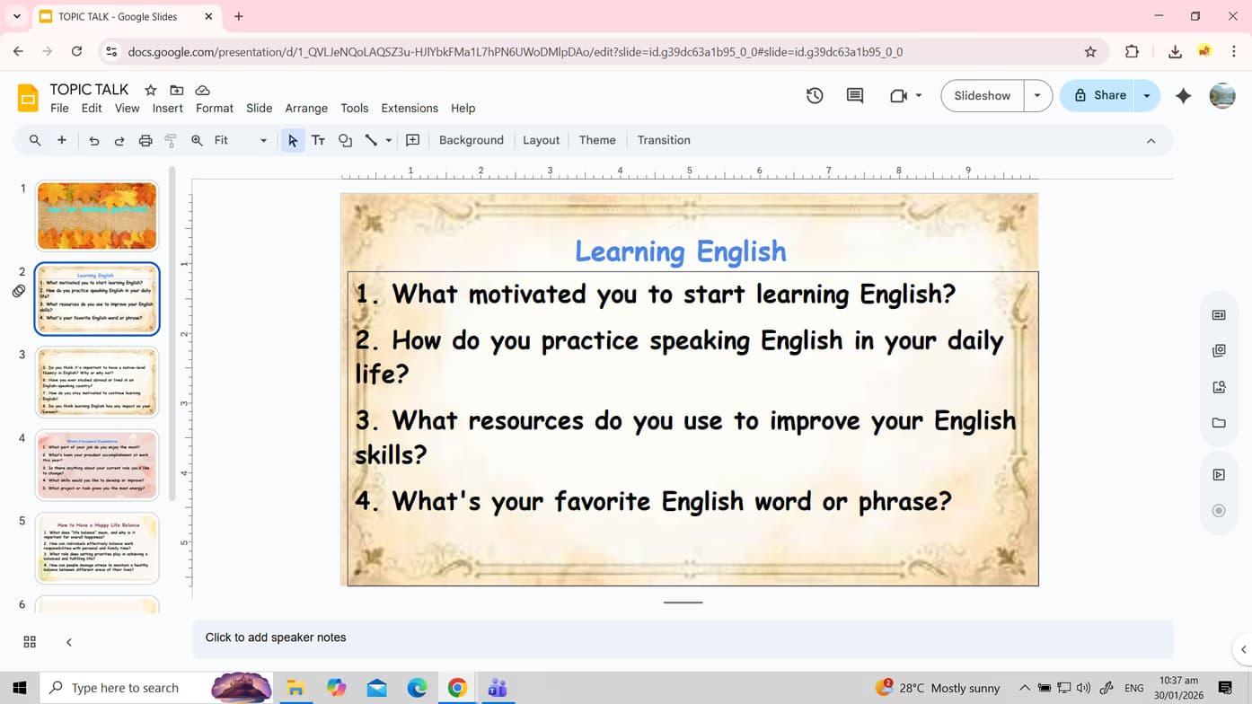
Task: Start the Slideshow
Action: (981, 95)
